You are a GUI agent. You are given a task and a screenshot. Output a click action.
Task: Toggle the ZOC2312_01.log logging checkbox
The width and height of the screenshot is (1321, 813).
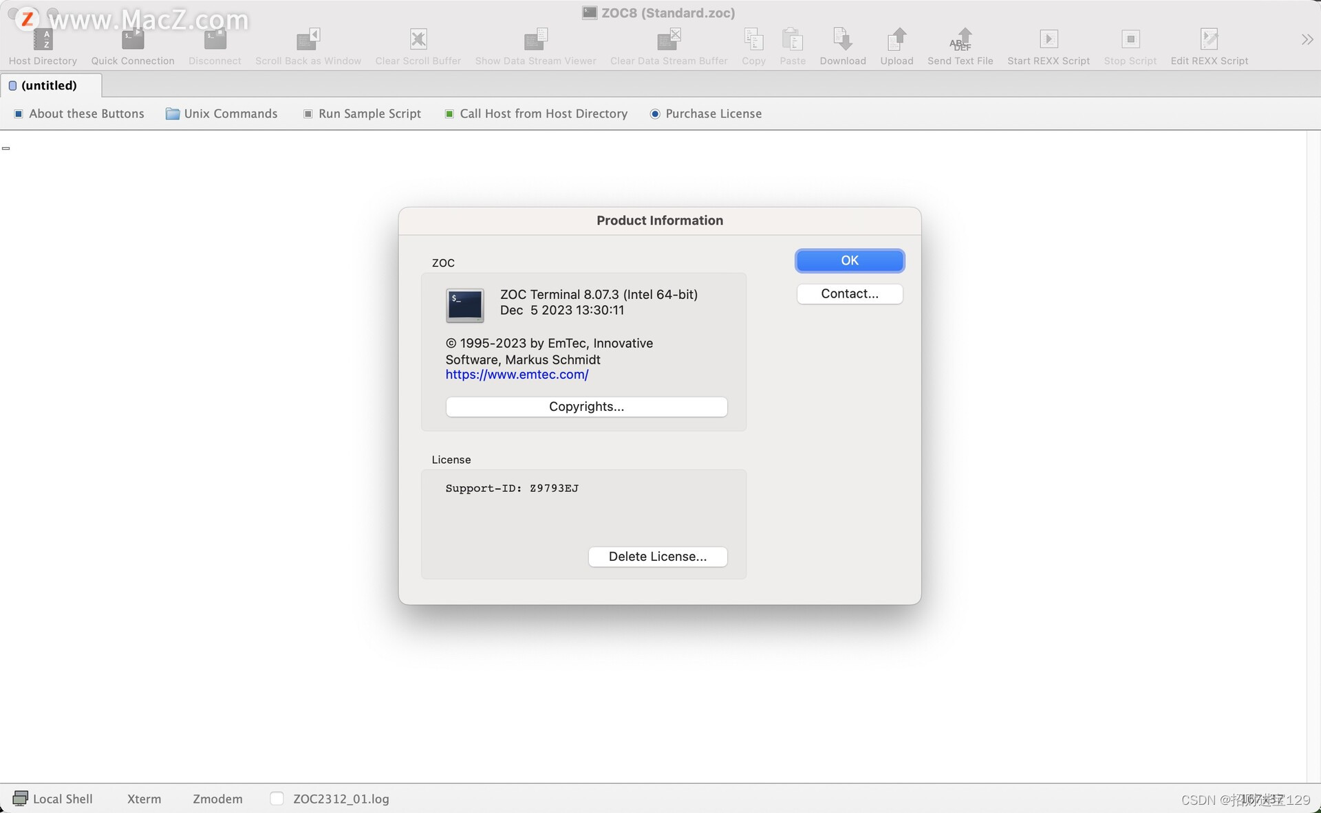click(x=277, y=799)
